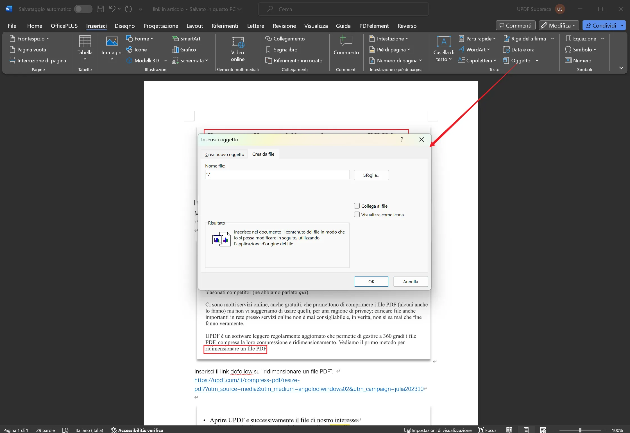
Task: Open the File menu
Action: point(12,26)
